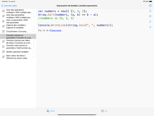Click the 'Console.WriteLine' code line
The width and height of the screenshot is (154, 116).
75,25
